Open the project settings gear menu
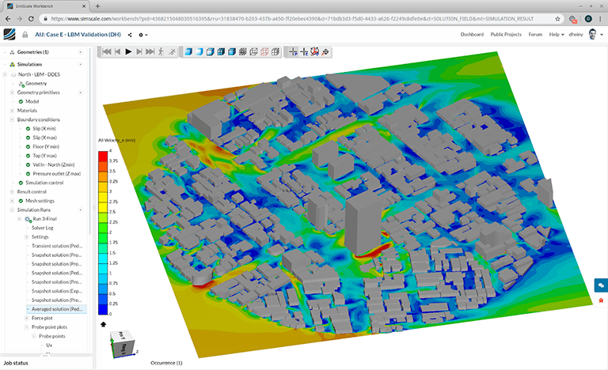This screenshot has width=608, height=370. pyautogui.click(x=143, y=35)
